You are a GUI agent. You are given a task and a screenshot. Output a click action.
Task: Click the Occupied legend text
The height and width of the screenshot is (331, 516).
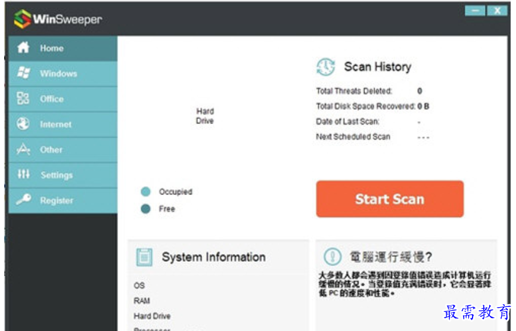pyautogui.click(x=175, y=191)
